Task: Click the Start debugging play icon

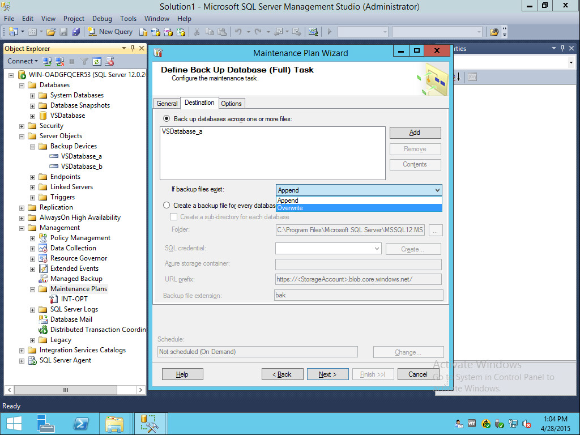Action: point(329,32)
